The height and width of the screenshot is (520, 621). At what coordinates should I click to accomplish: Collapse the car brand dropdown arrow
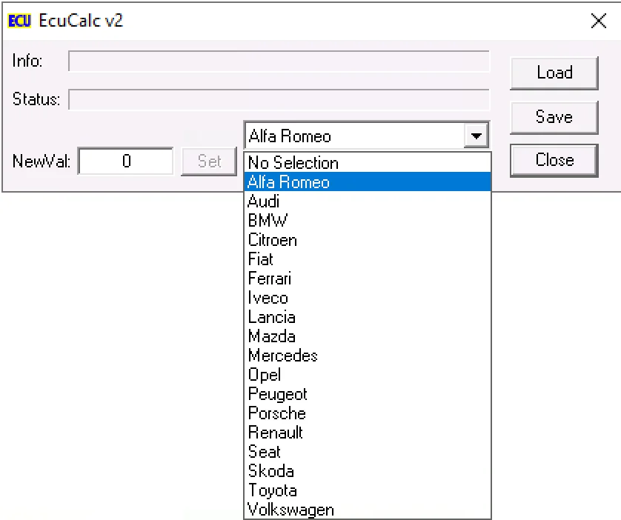(x=476, y=136)
